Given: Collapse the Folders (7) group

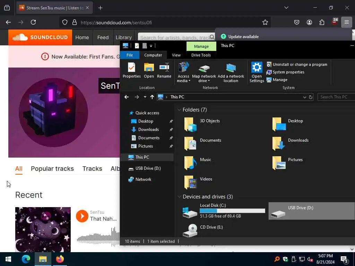Looking at the screenshot, I should pos(179,110).
